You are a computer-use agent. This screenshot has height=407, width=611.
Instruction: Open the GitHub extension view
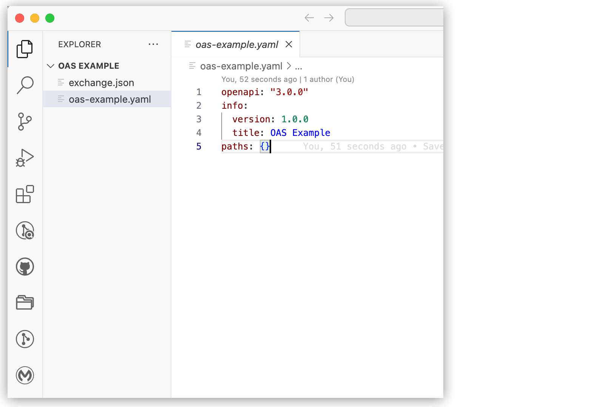point(25,266)
